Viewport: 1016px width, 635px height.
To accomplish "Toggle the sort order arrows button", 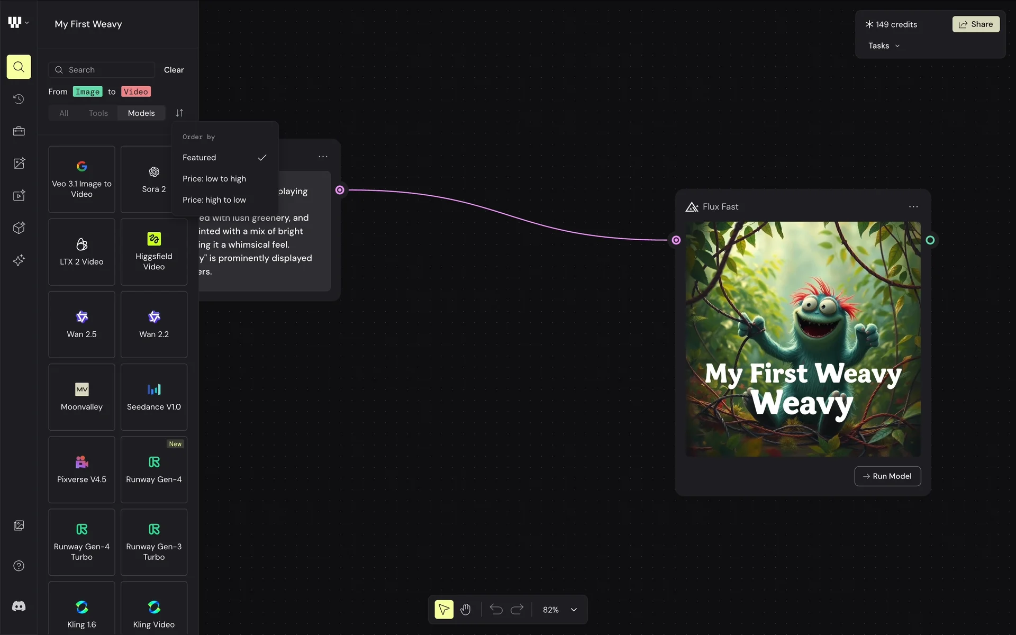I will point(179,113).
